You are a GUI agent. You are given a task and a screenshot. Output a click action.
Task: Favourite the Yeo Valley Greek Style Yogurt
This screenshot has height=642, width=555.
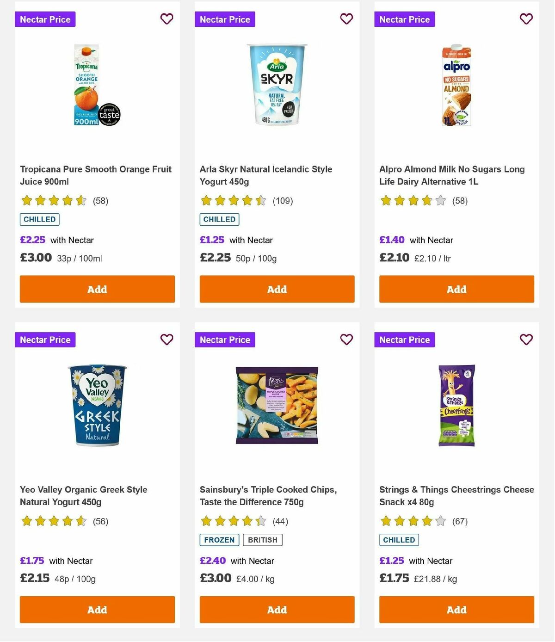(x=166, y=339)
